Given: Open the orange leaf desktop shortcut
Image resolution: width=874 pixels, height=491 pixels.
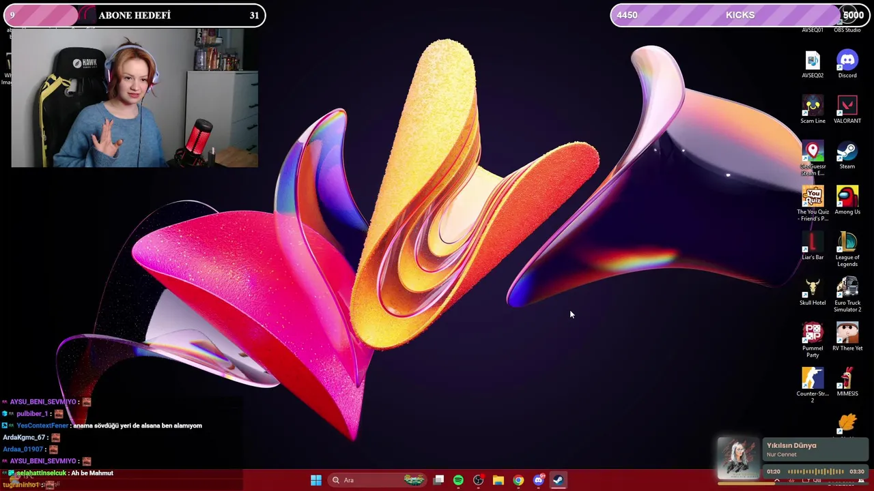Looking at the screenshot, I should pos(847,424).
